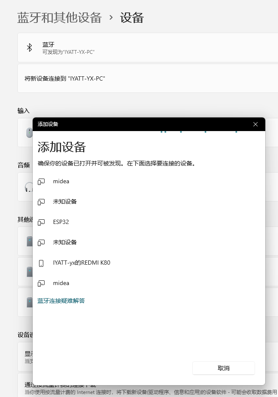278x397 pixels.
Task: Click the metered Internet 连接 warning text at bottom
Action: click(x=151, y=392)
